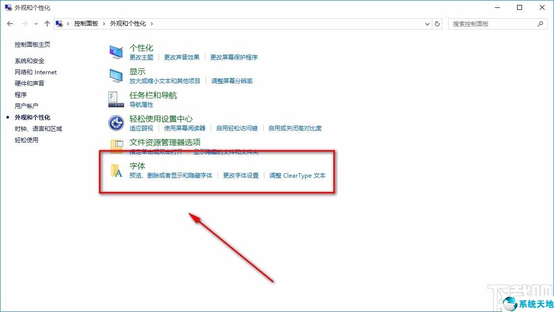Click the 字体 fonts folder icon
554x312 pixels.
(x=117, y=170)
